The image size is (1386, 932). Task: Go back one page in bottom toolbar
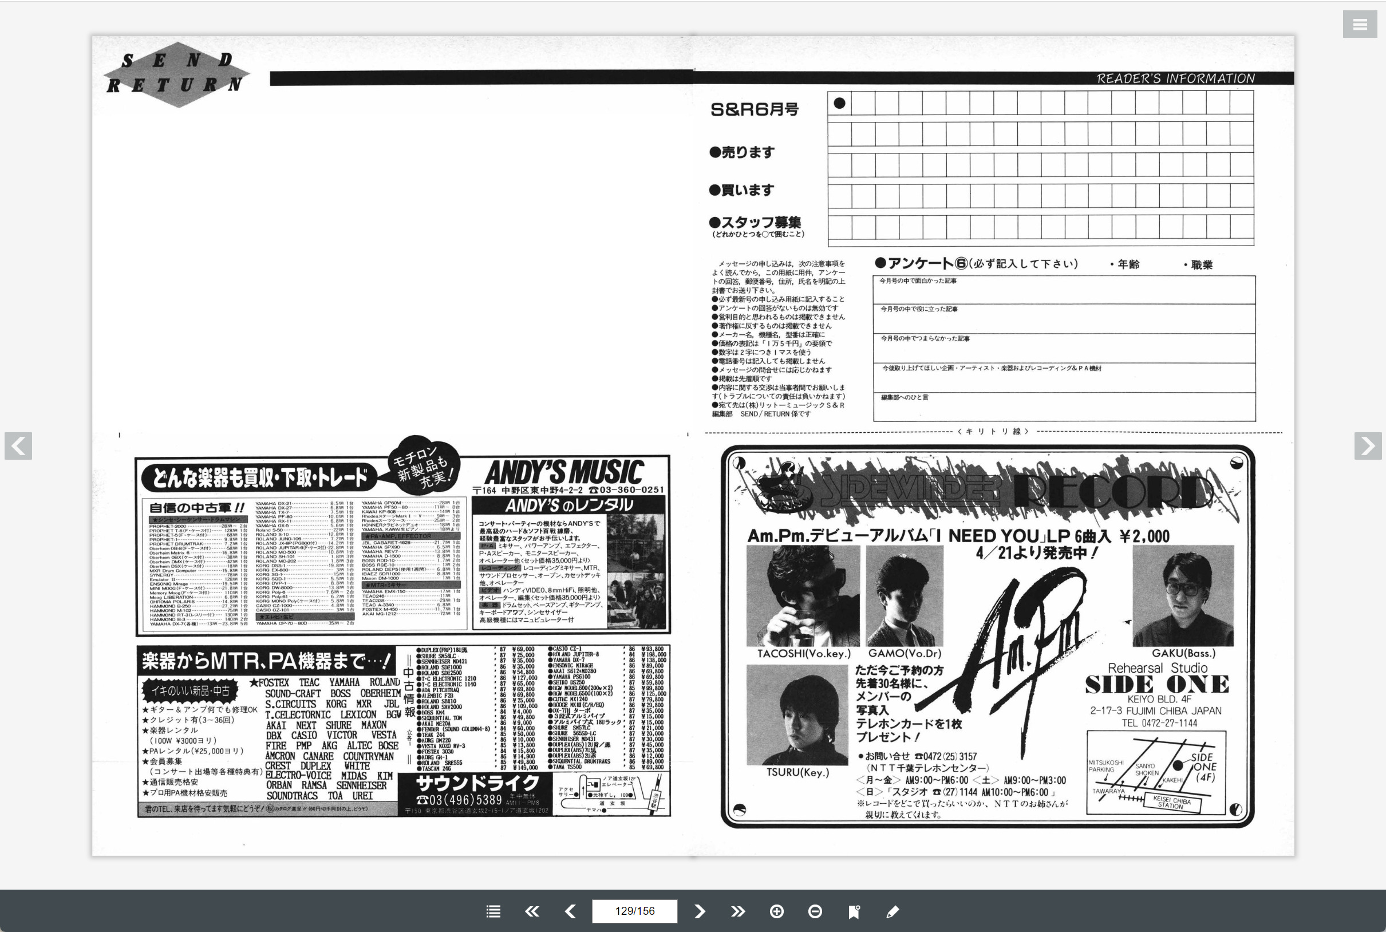571,911
